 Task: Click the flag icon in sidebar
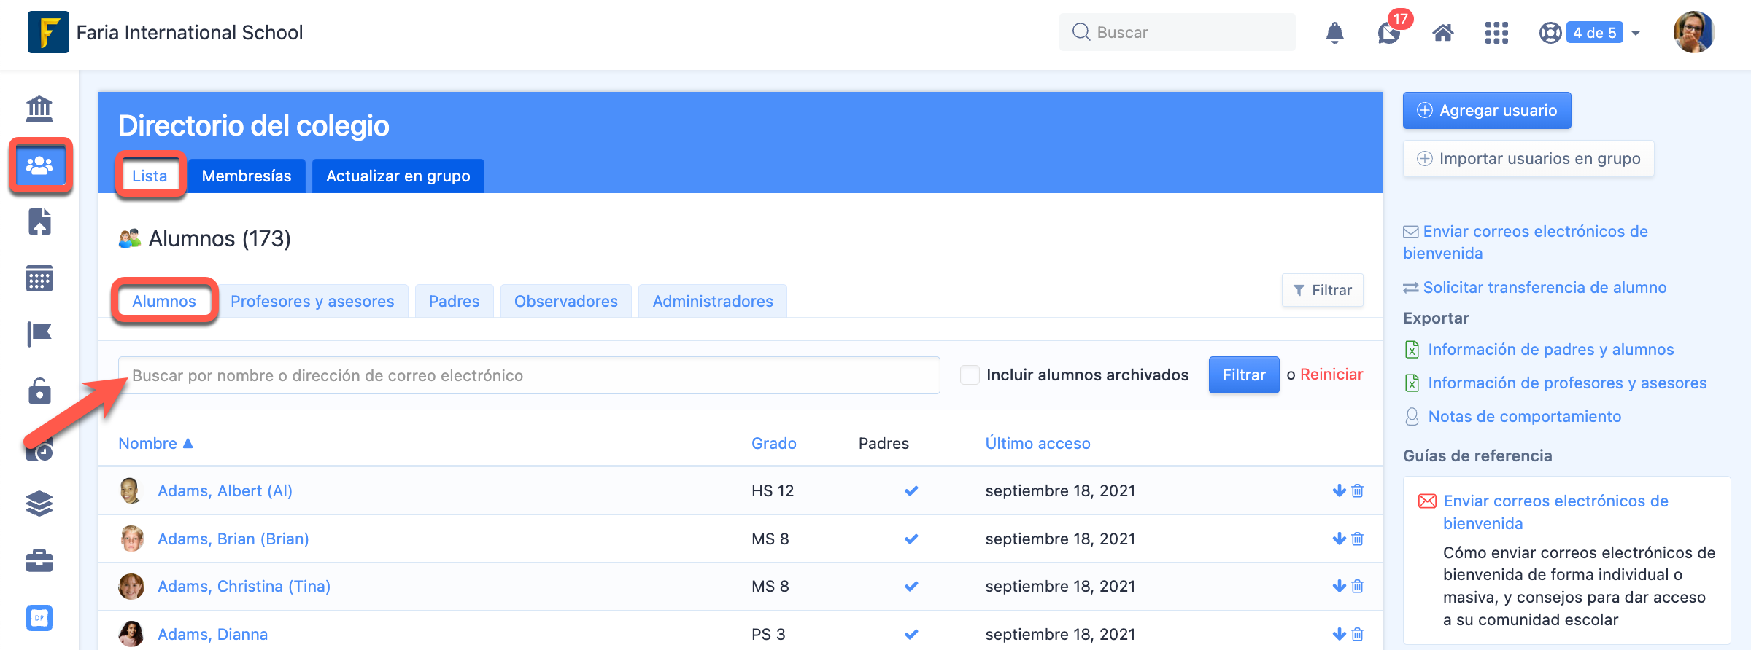(x=39, y=334)
